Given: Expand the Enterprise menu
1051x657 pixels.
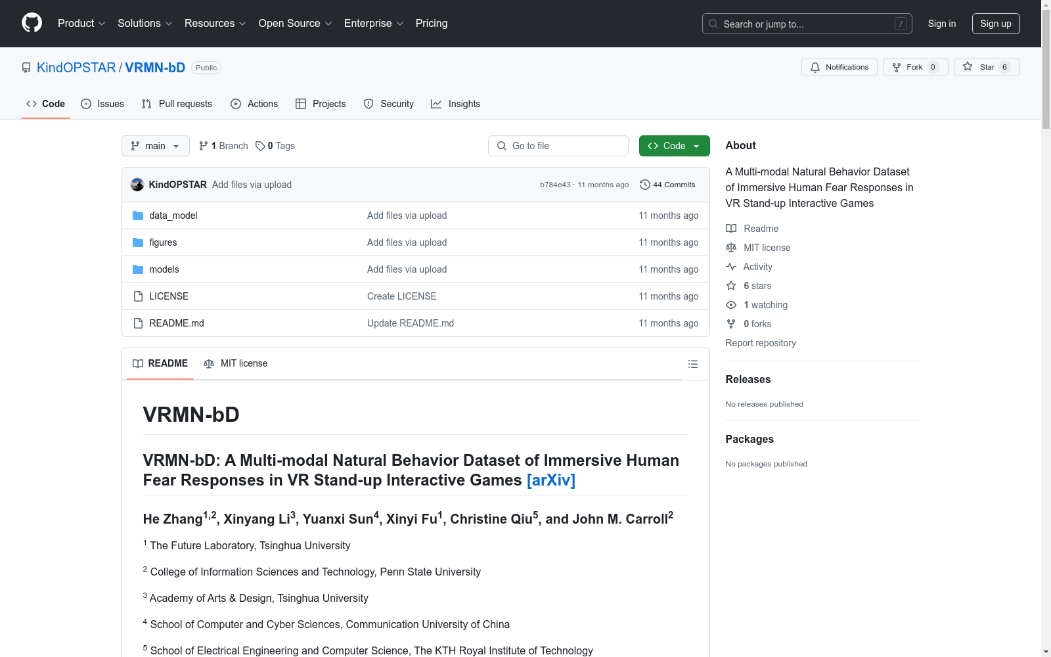Looking at the screenshot, I should pos(374,24).
